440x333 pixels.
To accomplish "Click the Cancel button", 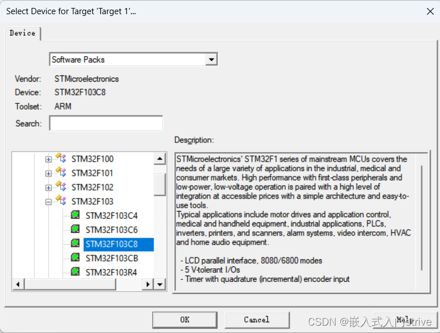I will (x=257, y=319).
